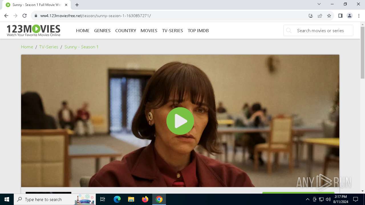365x205 pixels.
Task: Open a new browser tab
Action: pos(77,5)
